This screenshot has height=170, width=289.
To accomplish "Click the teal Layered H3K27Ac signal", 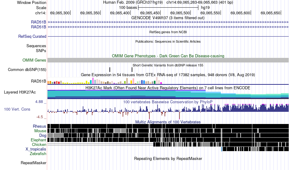I will [168, 94].
